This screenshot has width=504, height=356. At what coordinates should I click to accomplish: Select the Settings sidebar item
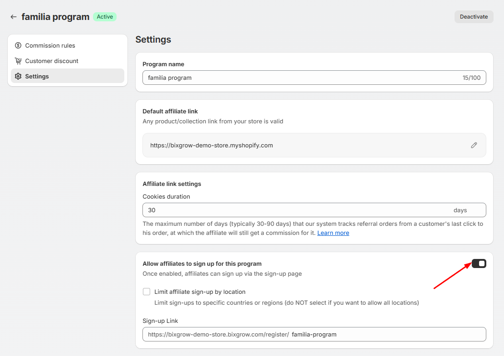point(37,76)
